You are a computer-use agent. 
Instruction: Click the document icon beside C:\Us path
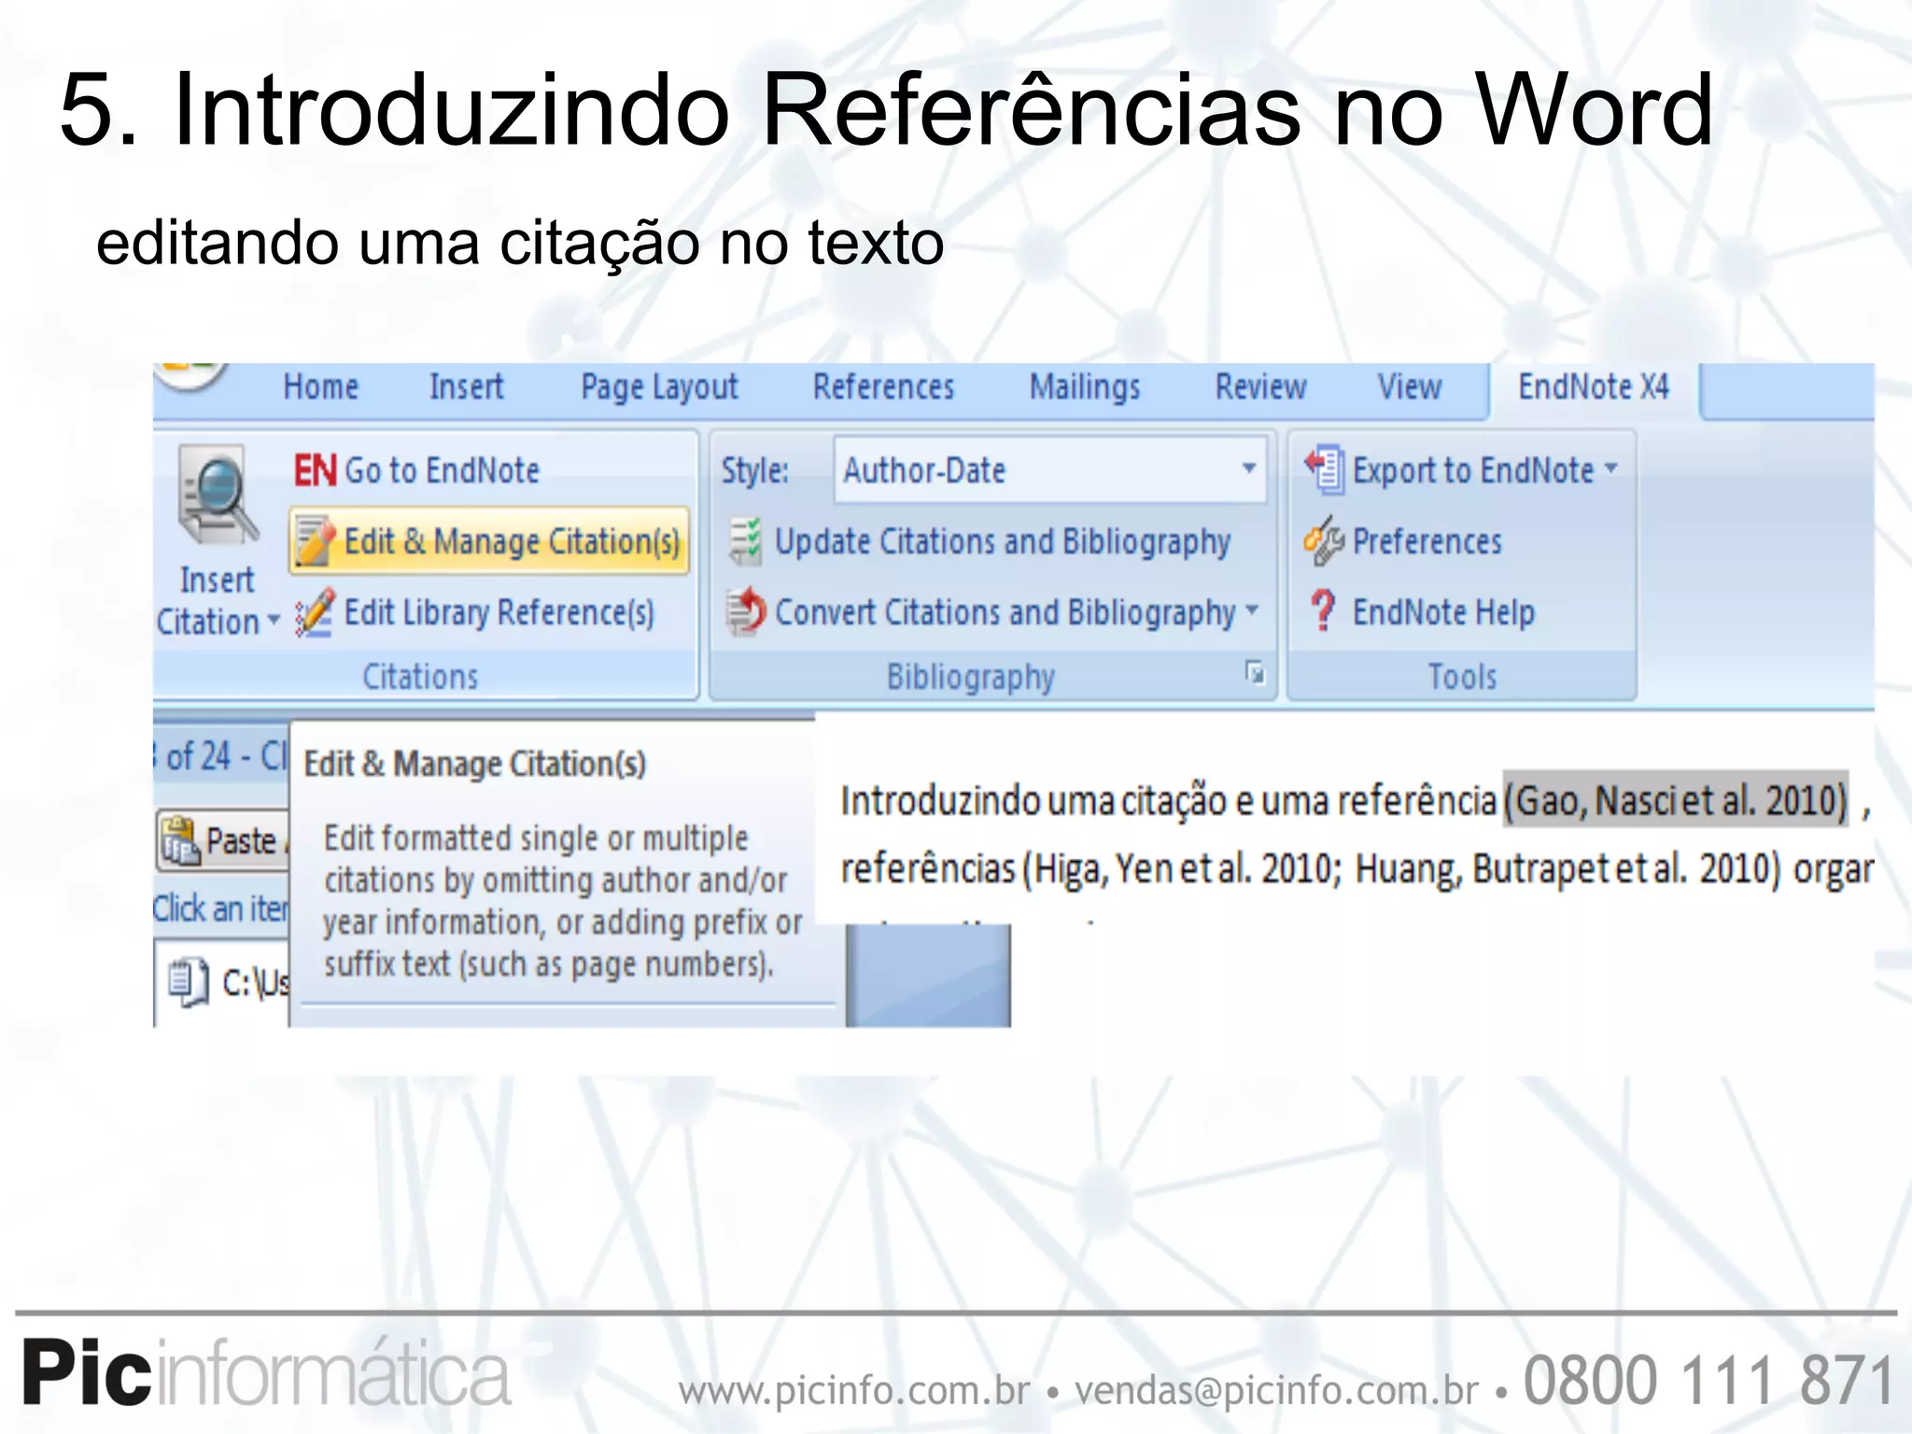point(189,983)
